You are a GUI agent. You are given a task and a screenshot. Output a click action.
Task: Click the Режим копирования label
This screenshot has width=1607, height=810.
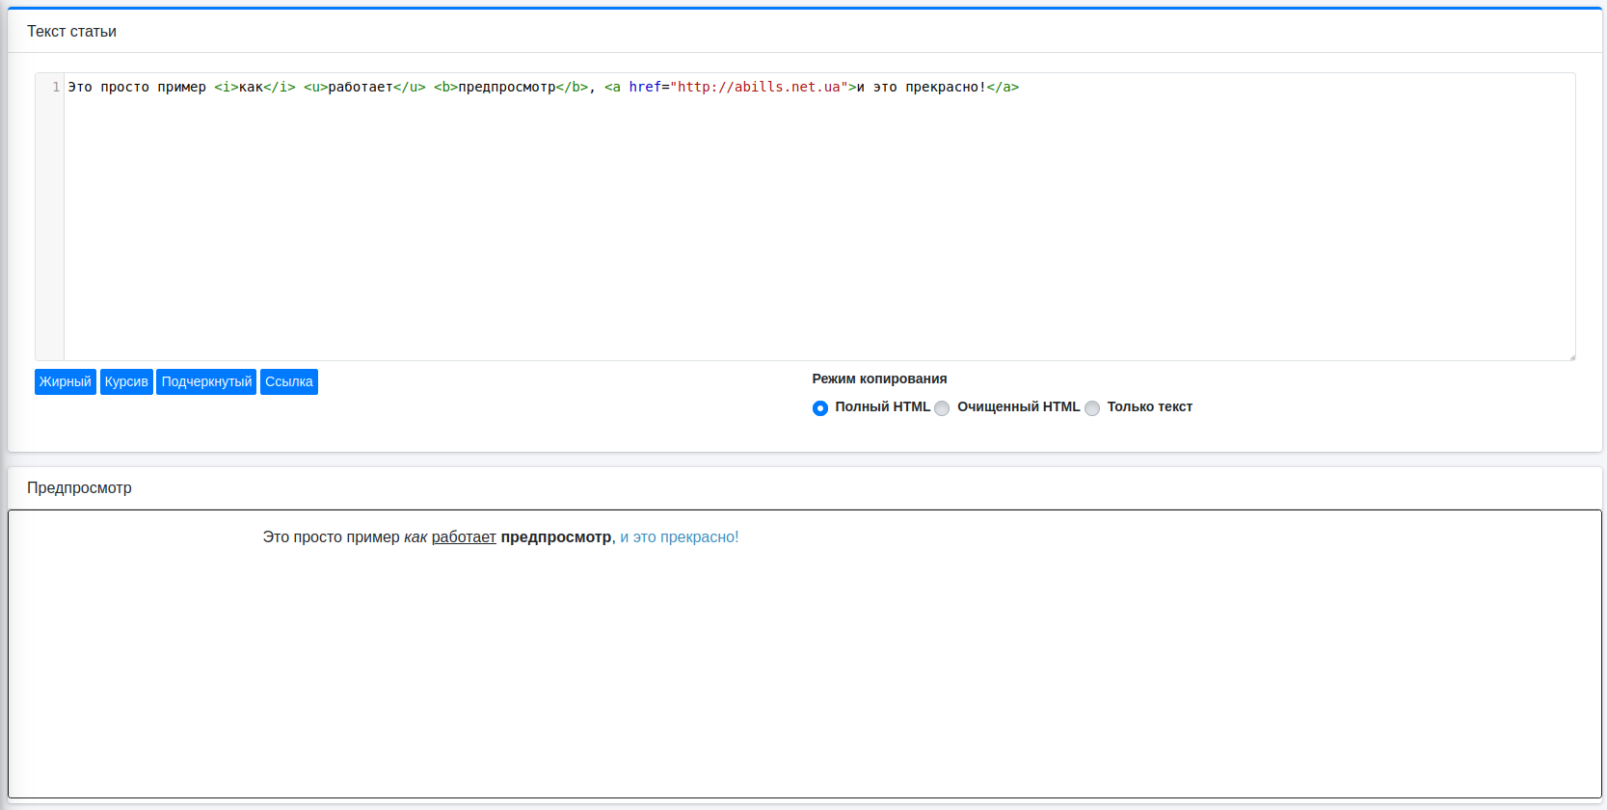click(879, 379)
